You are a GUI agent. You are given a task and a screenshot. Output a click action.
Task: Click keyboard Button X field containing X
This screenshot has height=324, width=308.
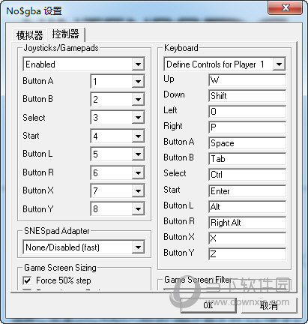247,238
